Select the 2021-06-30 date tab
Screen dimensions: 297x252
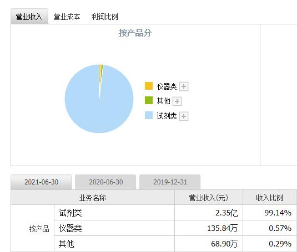[41, 182]
